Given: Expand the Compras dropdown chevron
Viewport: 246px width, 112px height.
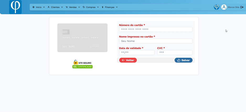Looking at the screenshot, I should click(x=98, y=7).
